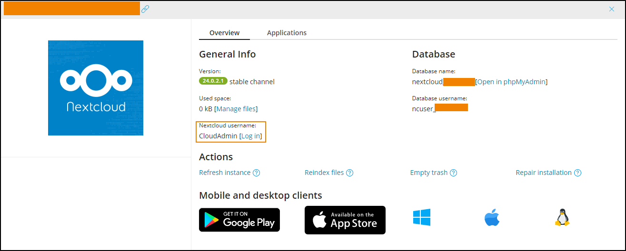Click Log in next to CloudAdmin
Viewport: 626px width, 251px height.
[250, 136]
